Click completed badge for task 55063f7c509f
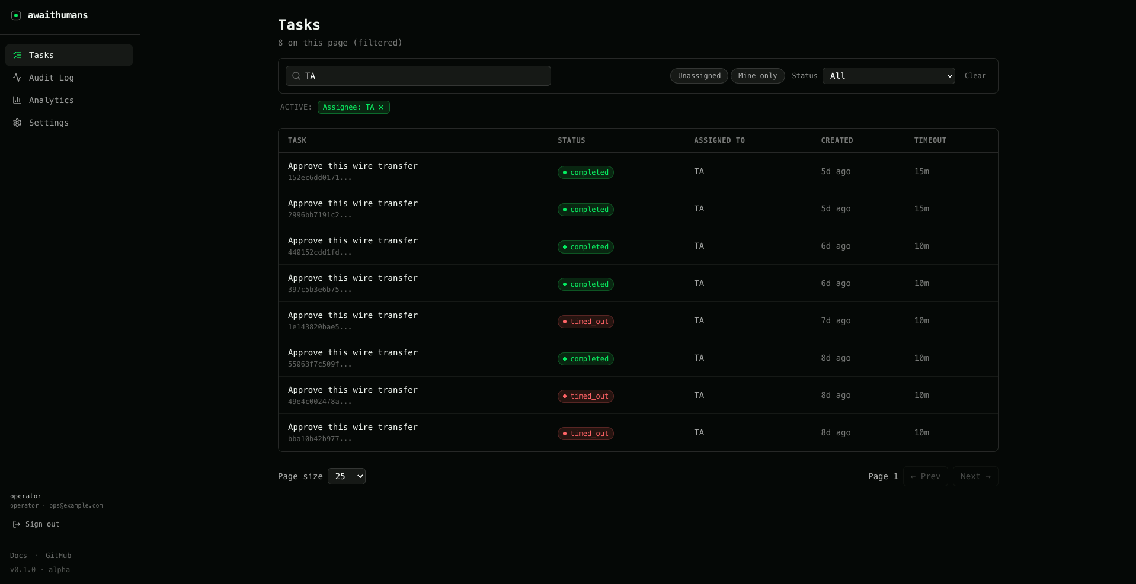The image size is (1136, 584). click(585, 359)
